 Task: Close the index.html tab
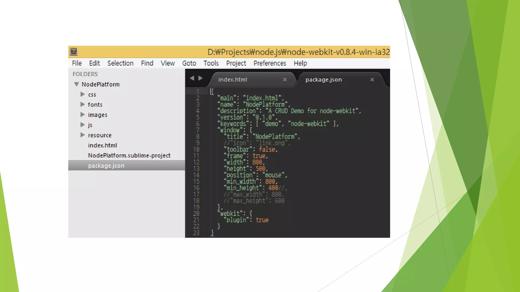click(x=285, y=80)
